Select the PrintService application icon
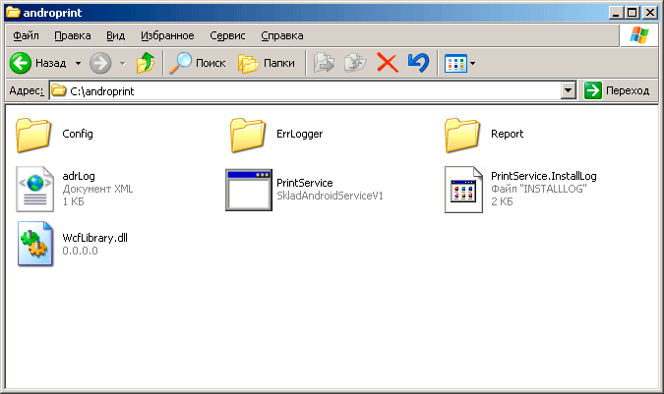 point(249,189)
